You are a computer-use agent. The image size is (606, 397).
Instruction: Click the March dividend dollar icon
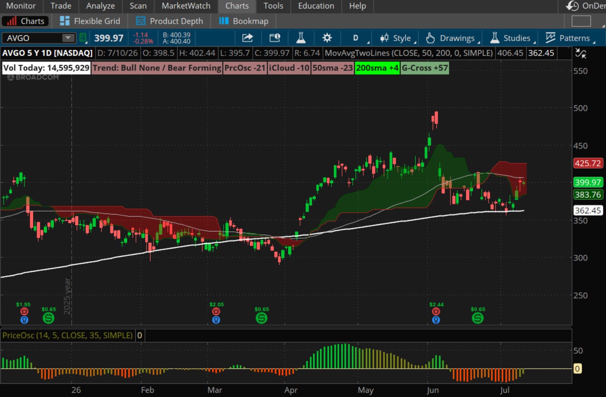(261, 318)
